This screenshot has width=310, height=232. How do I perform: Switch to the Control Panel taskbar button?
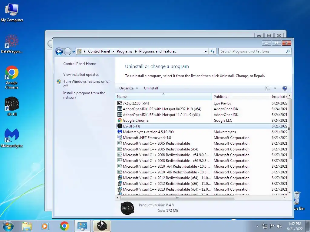coord(82,226)
